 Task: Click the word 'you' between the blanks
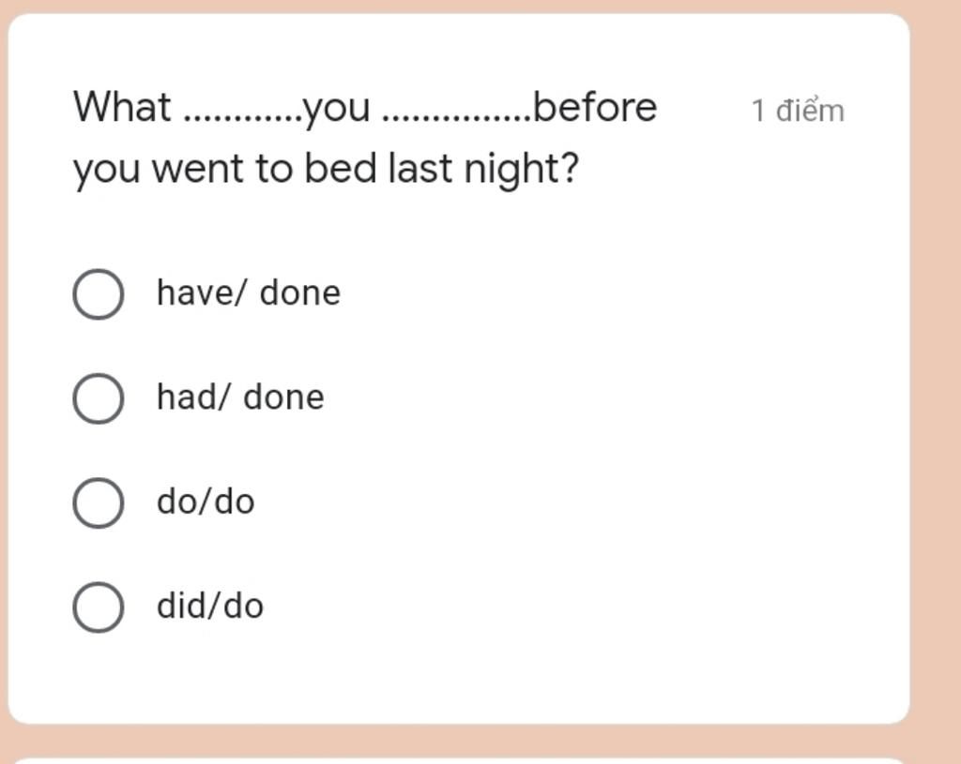point(337,112)
